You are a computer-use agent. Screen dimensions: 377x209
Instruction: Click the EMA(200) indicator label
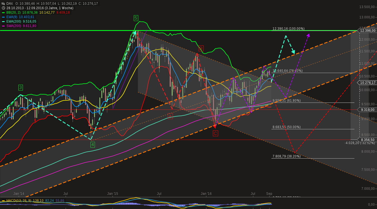point(14,21)
